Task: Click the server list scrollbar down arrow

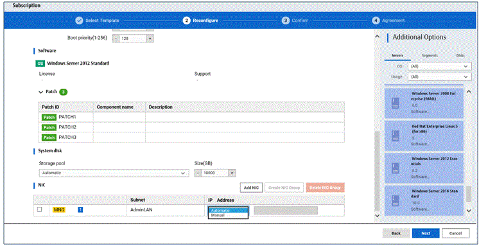Action: point(469,211)
